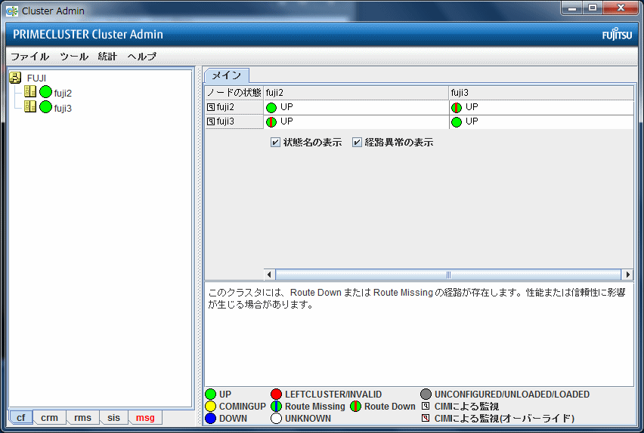The height and width of the screenshot is (433, 644).
Task: Click the green UP legend icon
Action: click(211, 394)
